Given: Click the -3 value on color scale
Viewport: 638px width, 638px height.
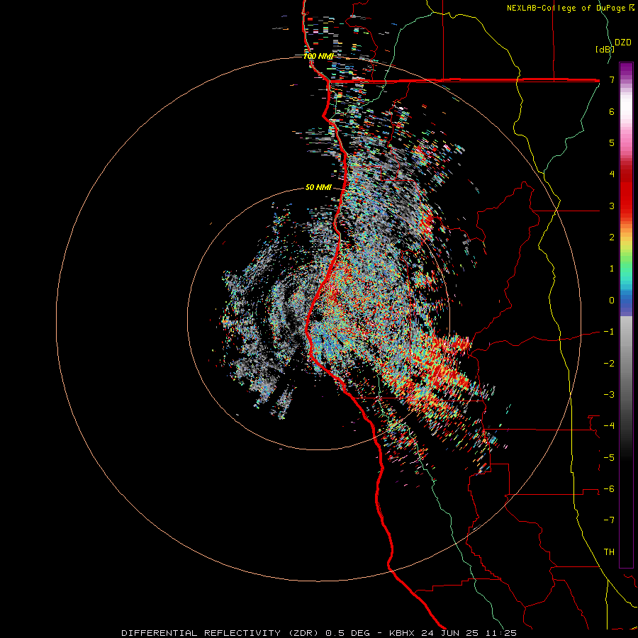Looking at the screenshot, I should coord(609,395).
